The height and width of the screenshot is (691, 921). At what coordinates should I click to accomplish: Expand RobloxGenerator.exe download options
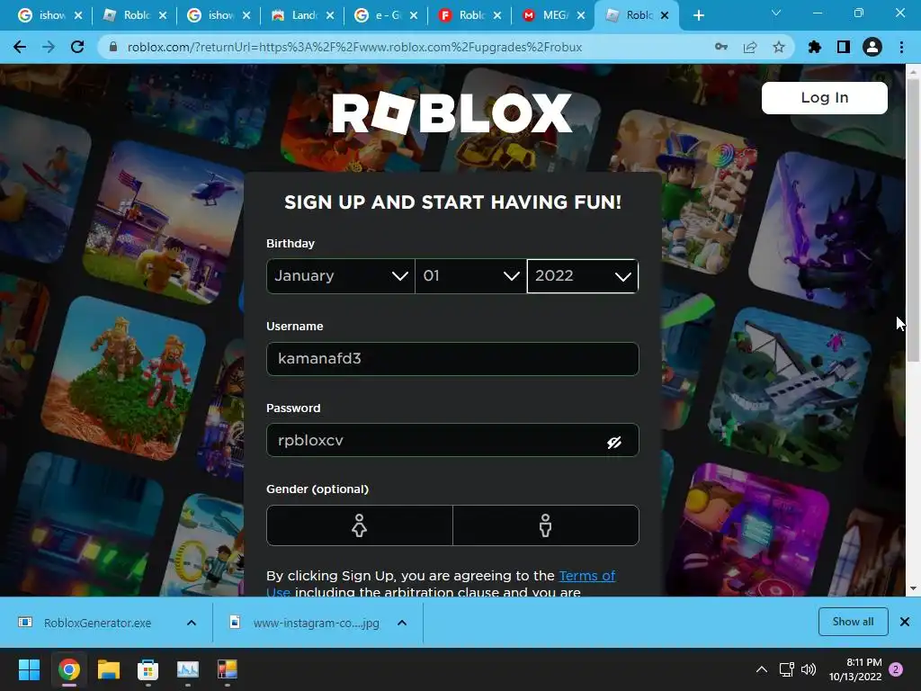[x=192, y=623]
